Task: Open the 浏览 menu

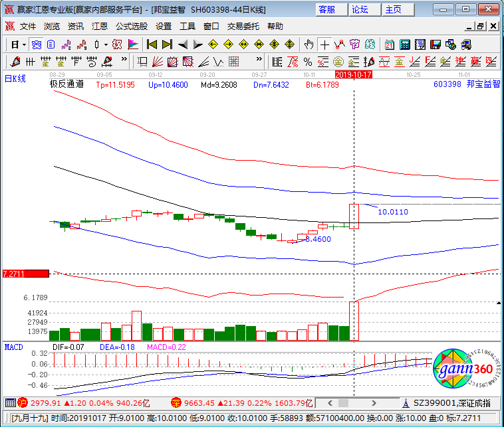Action: 52,27
